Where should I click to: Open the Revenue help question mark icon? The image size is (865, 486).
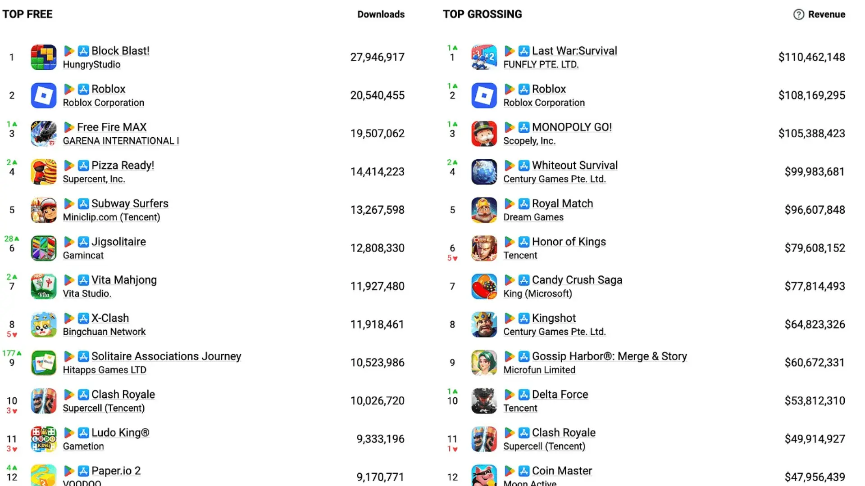pyautogui.click(x=798, y=14)
